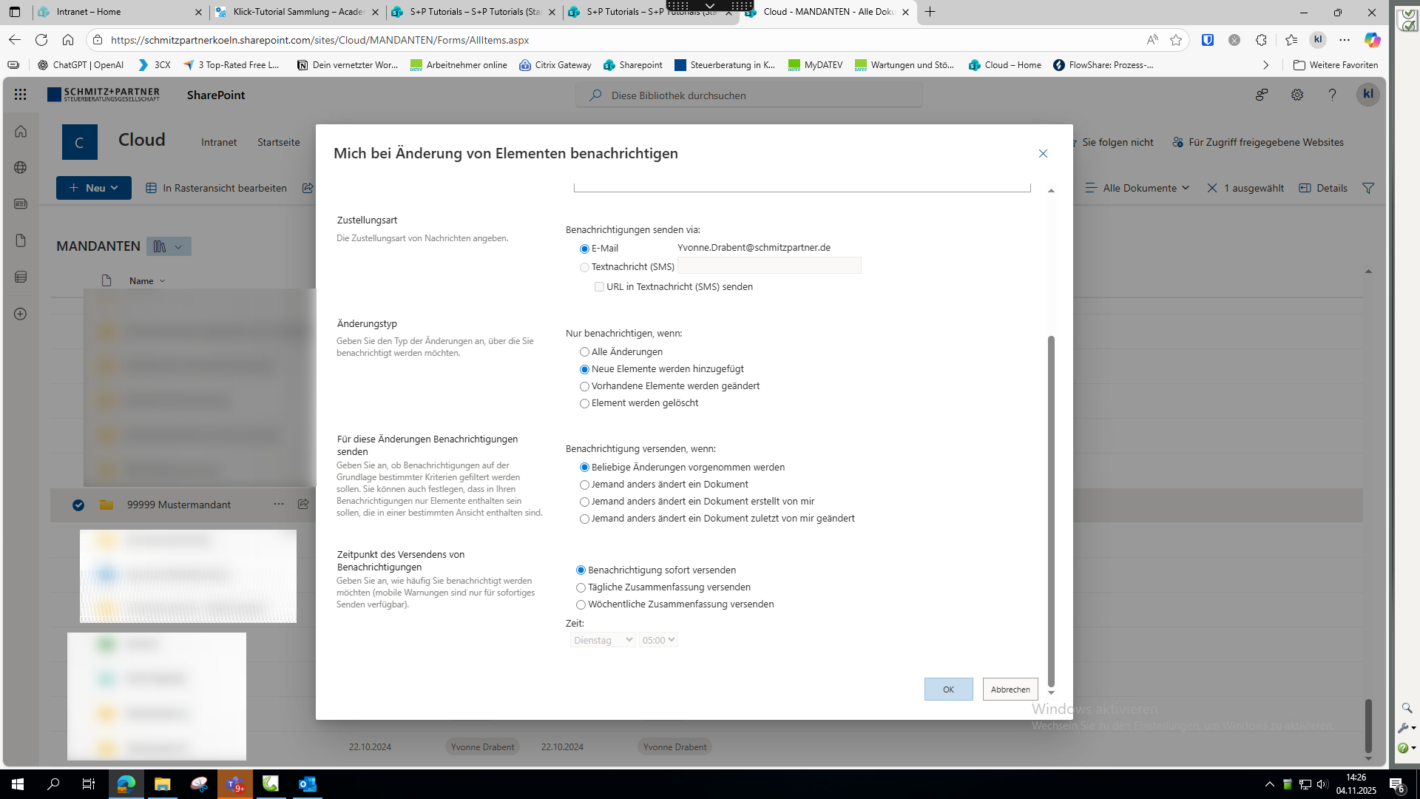
Task: Expand the MANDANTEN library view switcher
Action: pos(169,246)
